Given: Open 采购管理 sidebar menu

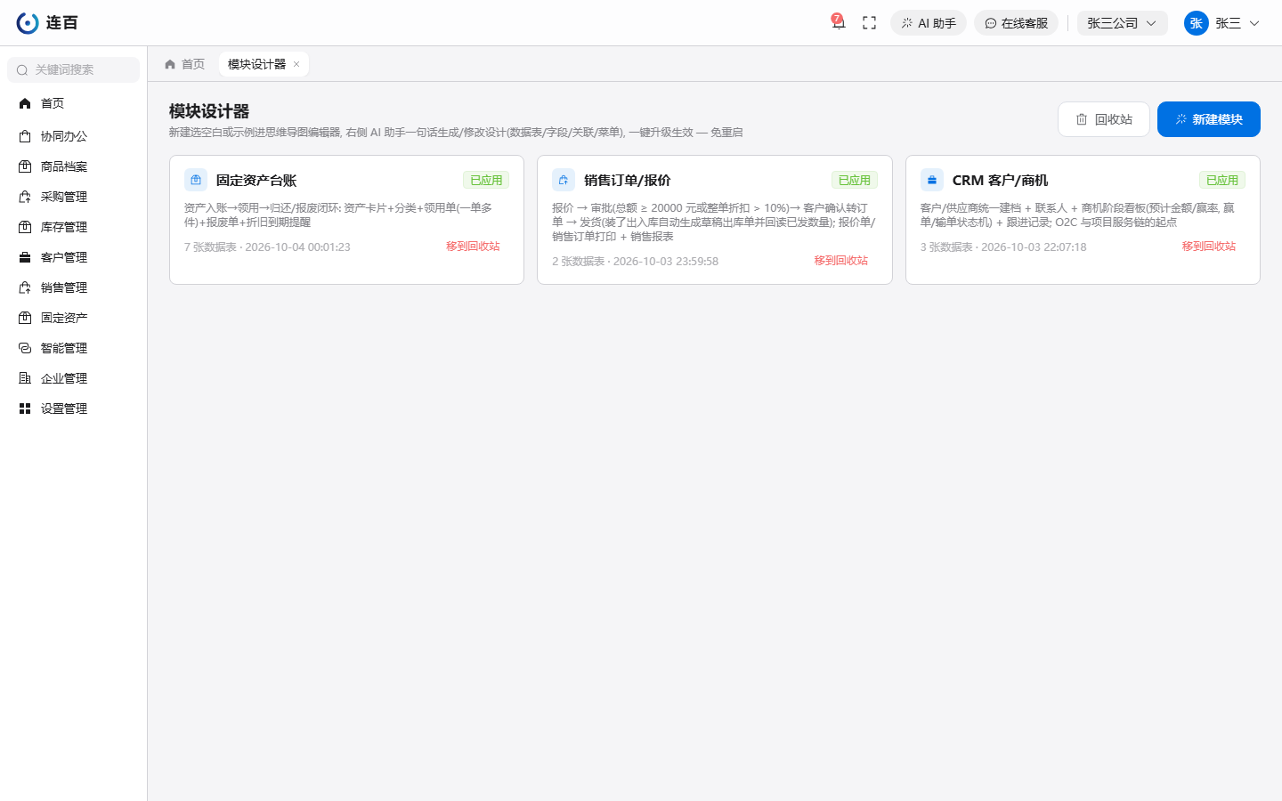Looking at the screenshot, I should tap(73, 197).
